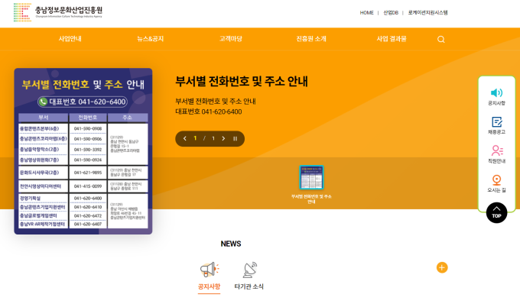Click the HOME link in header
520x304 pixels.
pyautogui.click(x=366, y=13)
